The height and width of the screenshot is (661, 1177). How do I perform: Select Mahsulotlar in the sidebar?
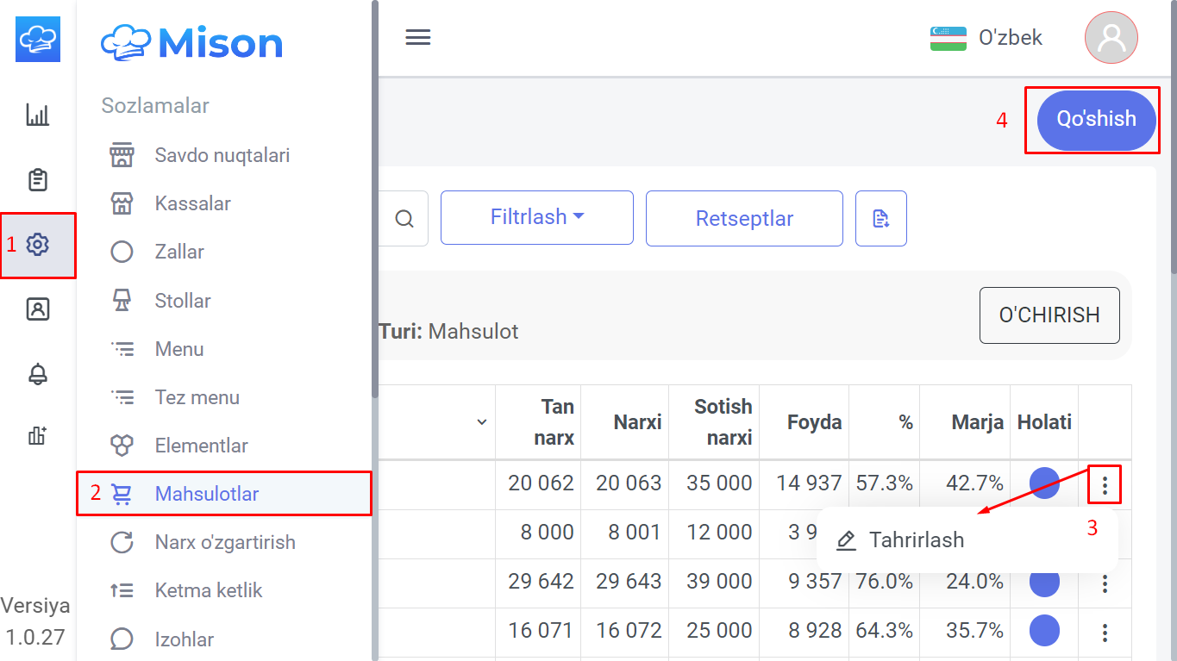pos(224,494)
